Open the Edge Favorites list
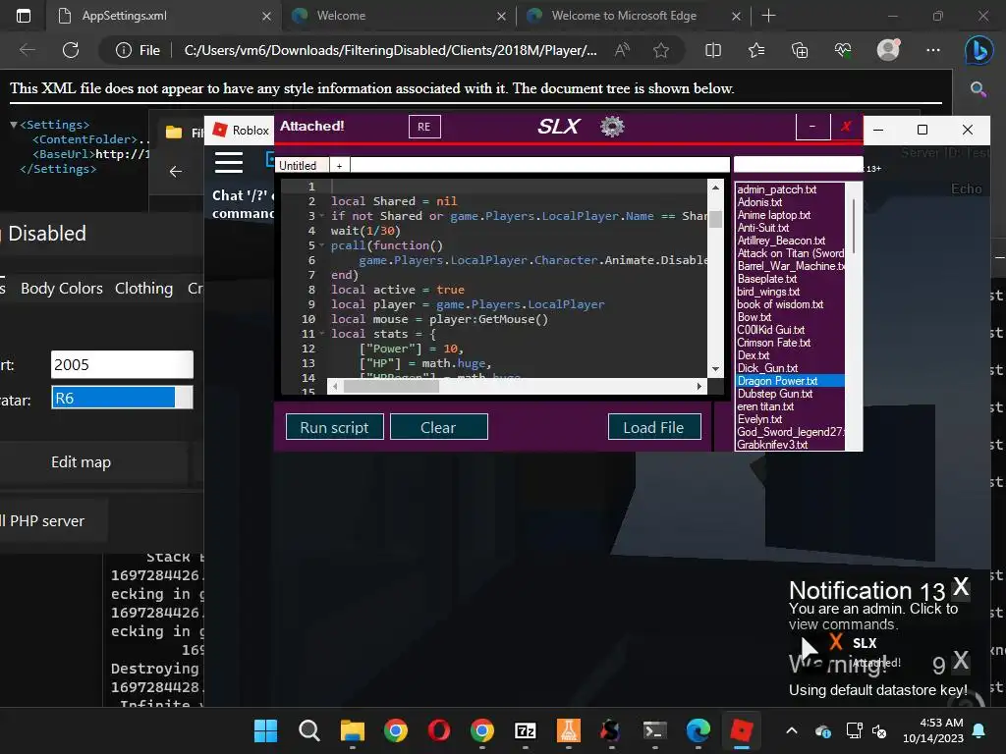The image size is (1006, 754). point(756,50)
